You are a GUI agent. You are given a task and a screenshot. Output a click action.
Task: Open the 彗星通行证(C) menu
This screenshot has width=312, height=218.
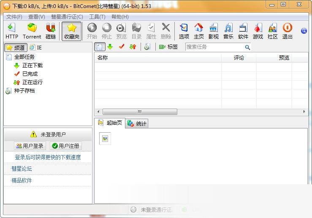(x=67, y=17)
